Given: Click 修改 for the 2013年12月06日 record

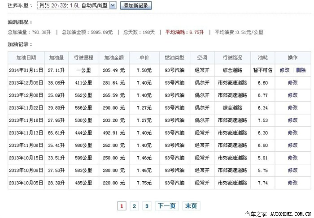Looking at the screenshot, I should click(x=292, y=95).
